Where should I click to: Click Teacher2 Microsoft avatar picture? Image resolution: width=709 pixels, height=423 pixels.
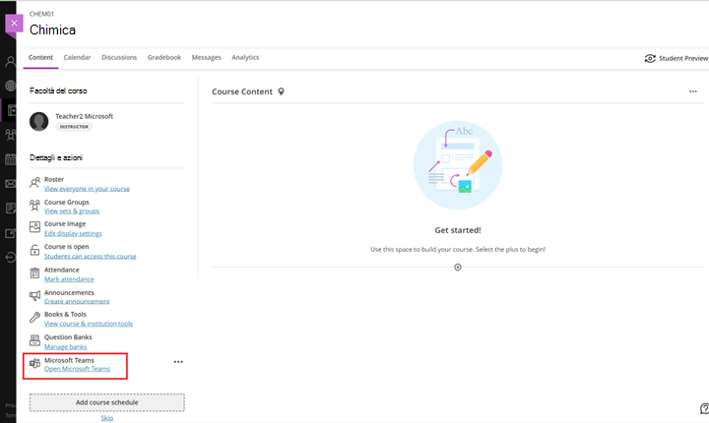[38, 122]
